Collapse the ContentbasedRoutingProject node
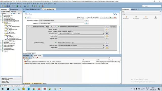The height and width of the screenshot is (91, 162). (x=1, y=21)
